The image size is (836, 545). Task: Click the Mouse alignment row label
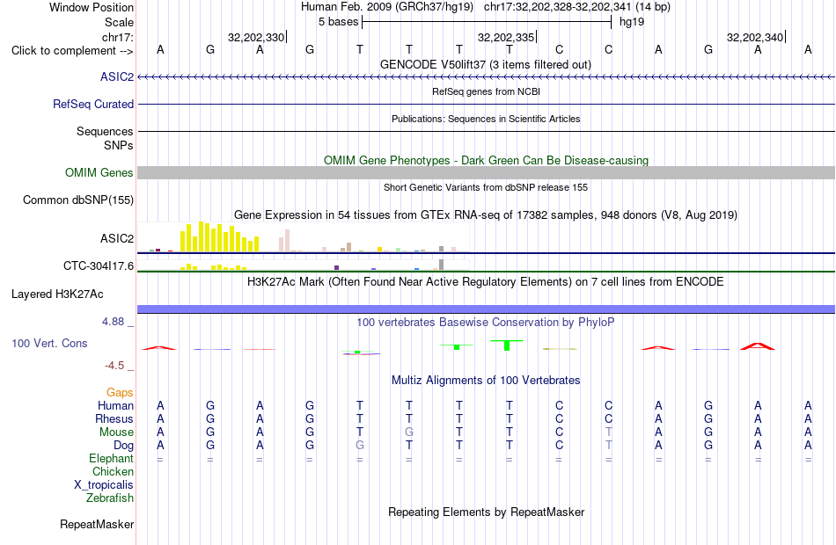coord(116,432)
